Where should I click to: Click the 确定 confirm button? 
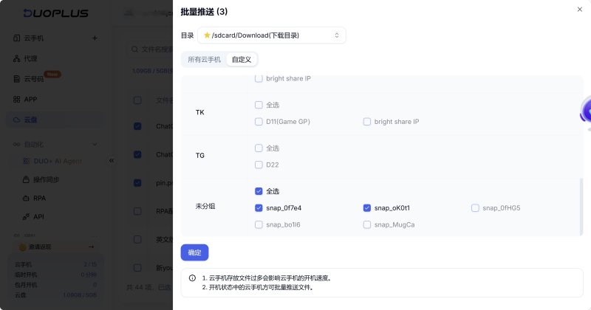194,252
